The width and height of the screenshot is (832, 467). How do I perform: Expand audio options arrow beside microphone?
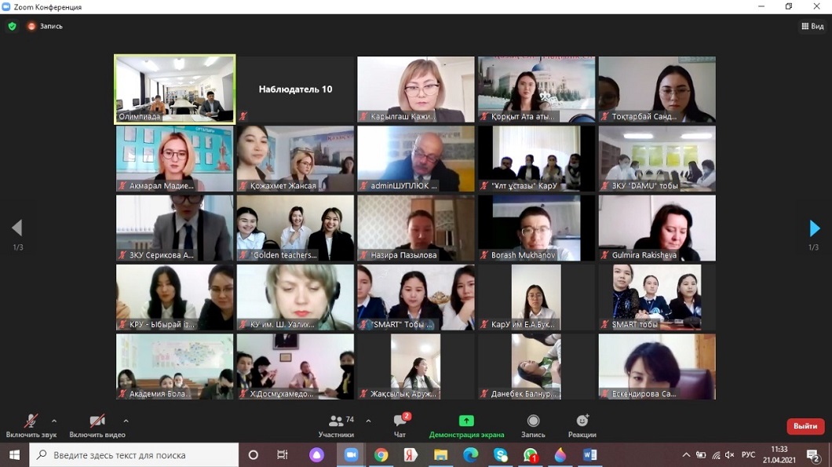pos(54,421)
